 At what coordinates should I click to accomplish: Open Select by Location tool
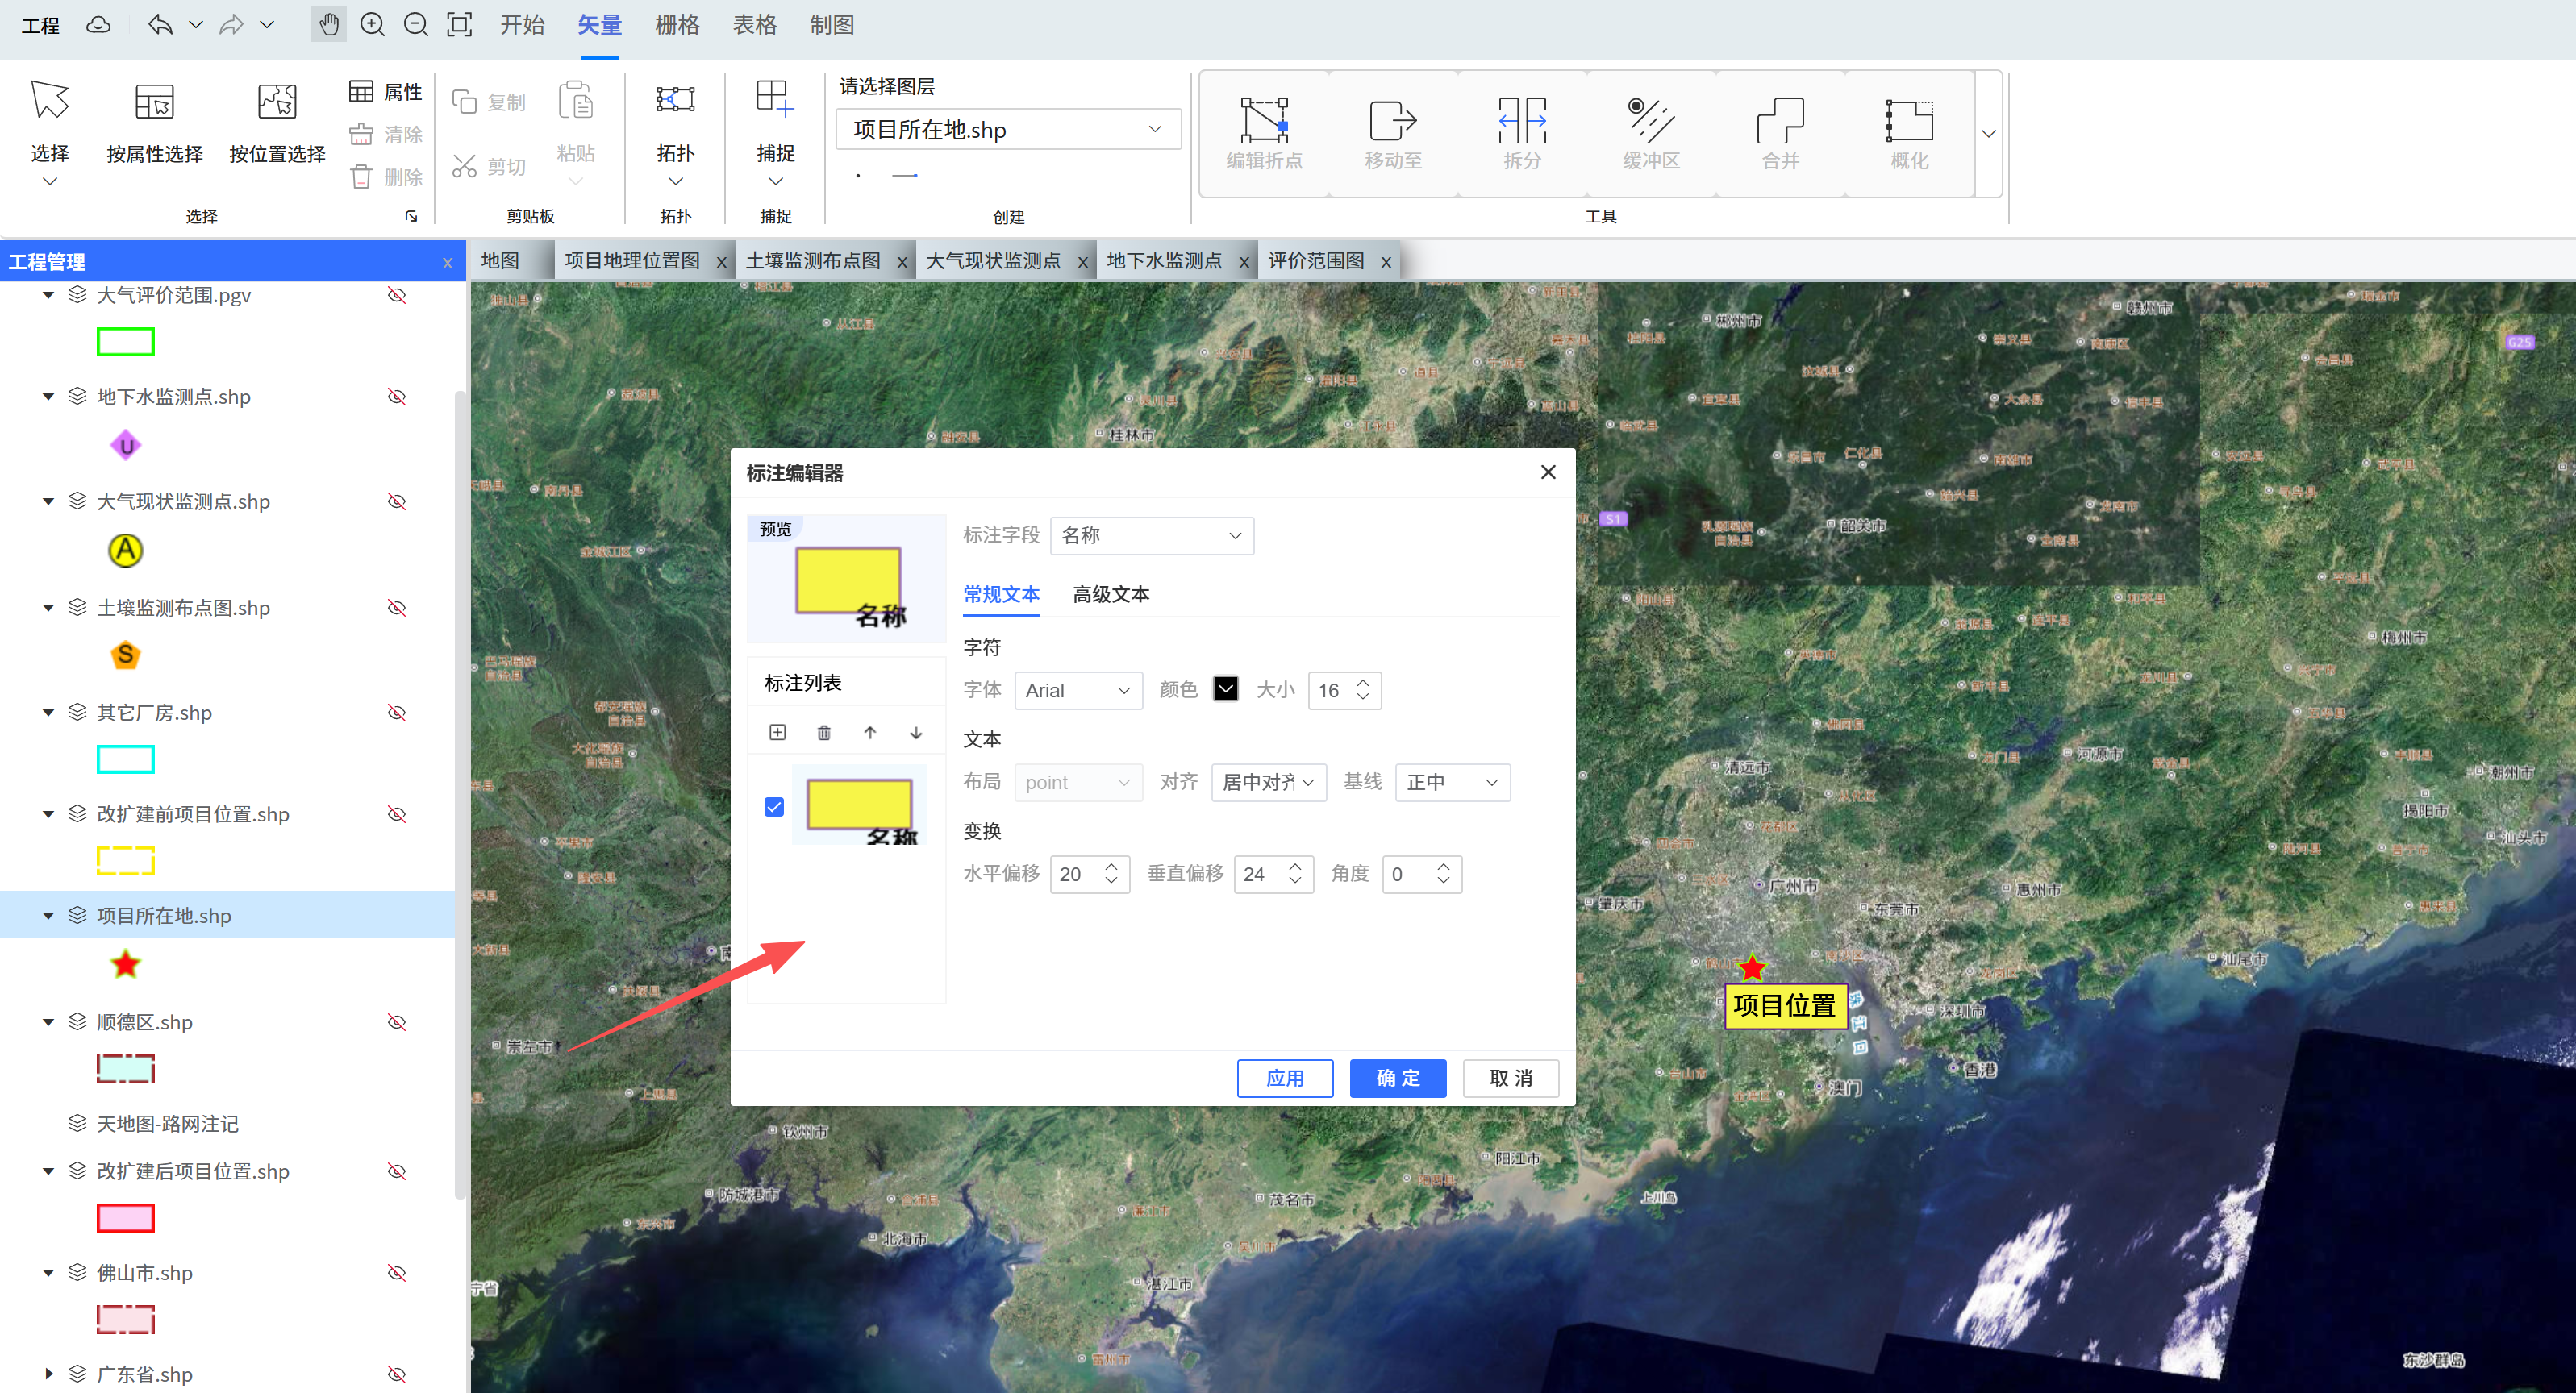pyautogui.click(x=277, y=124)
